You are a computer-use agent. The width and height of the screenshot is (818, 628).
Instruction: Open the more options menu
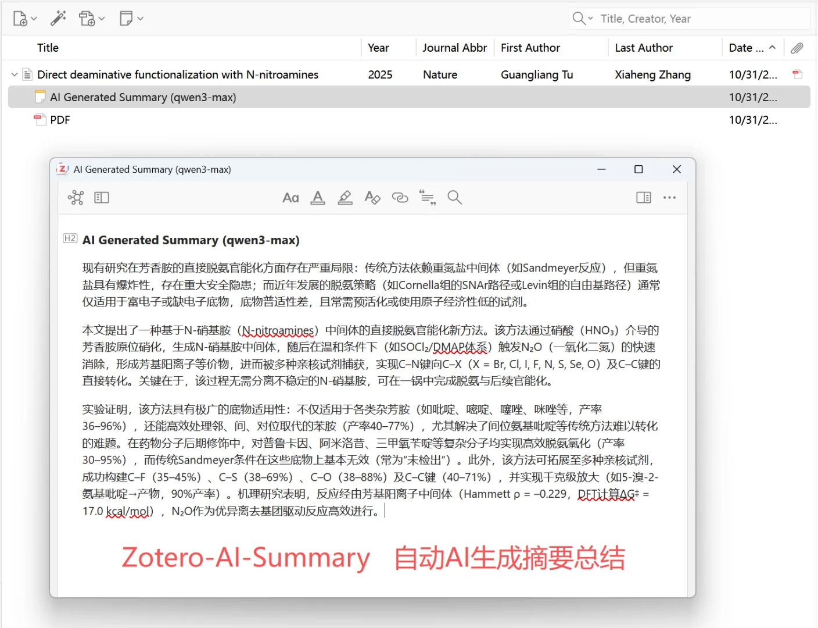click(x=669, y=198)
